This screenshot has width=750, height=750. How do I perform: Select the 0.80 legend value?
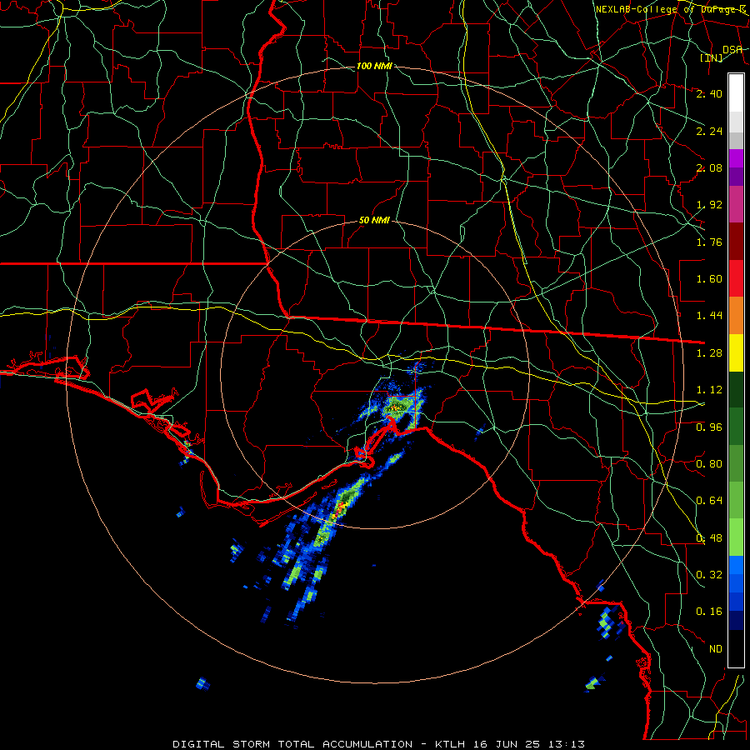coord(709,464)
